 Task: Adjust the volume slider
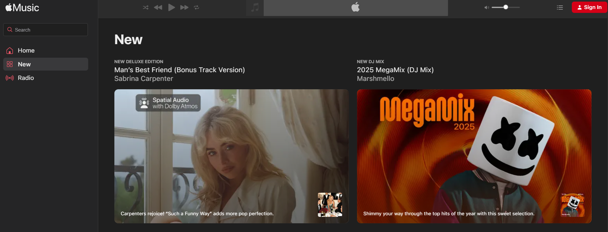506,7
